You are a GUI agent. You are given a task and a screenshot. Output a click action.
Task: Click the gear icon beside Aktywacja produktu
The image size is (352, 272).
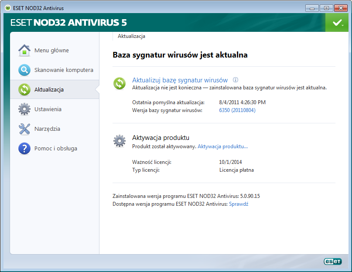point(120,141)
